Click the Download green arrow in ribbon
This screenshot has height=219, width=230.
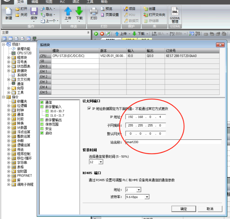79,11
